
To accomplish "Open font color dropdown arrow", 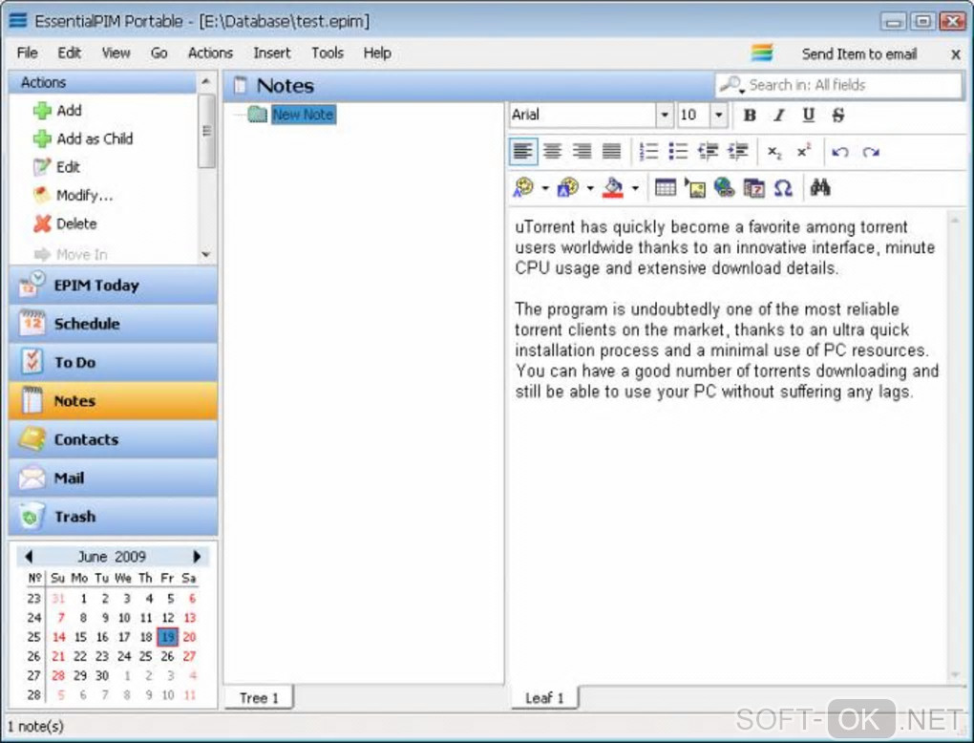I will point(544,187).
